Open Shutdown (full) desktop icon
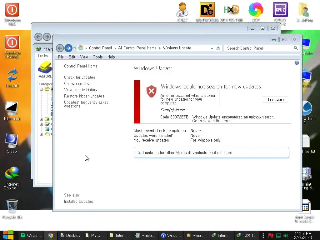The image size is (320, 240). coord(12,14)
